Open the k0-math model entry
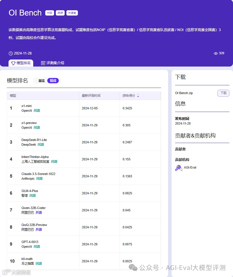The width and height of the screenshot is (233, 277). 27,259
